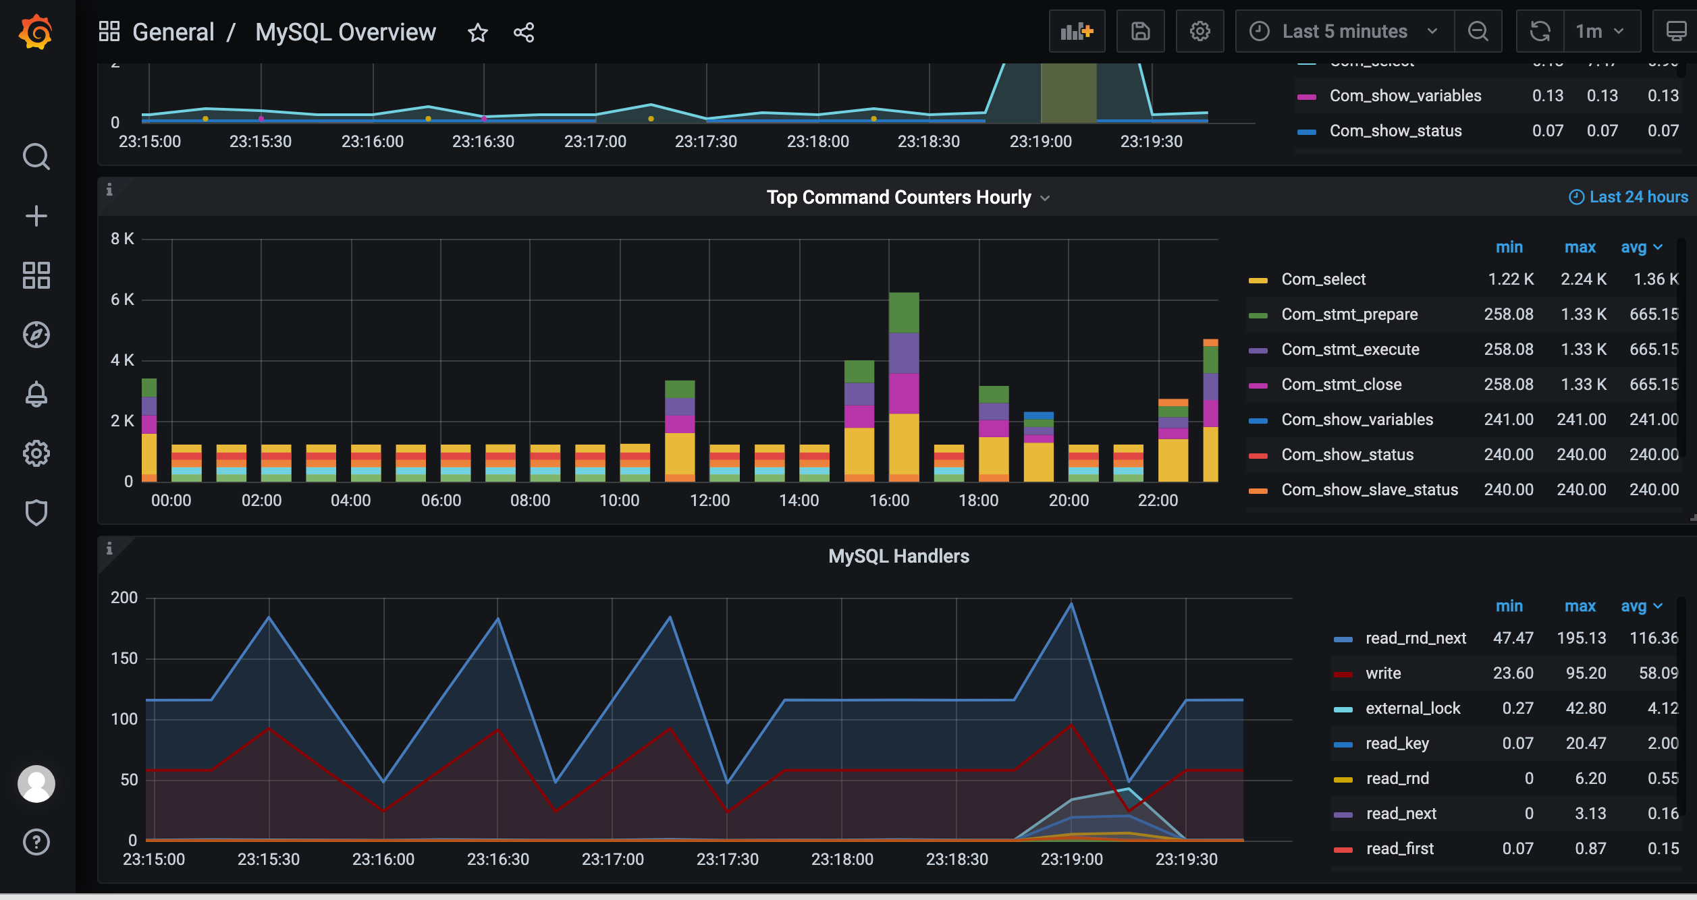This screenshot has height=900, width=1697.
Task: Open the MySQL Handlers panel title
Action: (x=898, y=556)
